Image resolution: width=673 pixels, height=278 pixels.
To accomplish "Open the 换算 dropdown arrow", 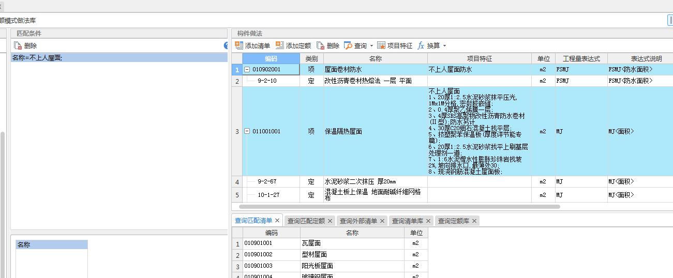I will pos(444,46).
